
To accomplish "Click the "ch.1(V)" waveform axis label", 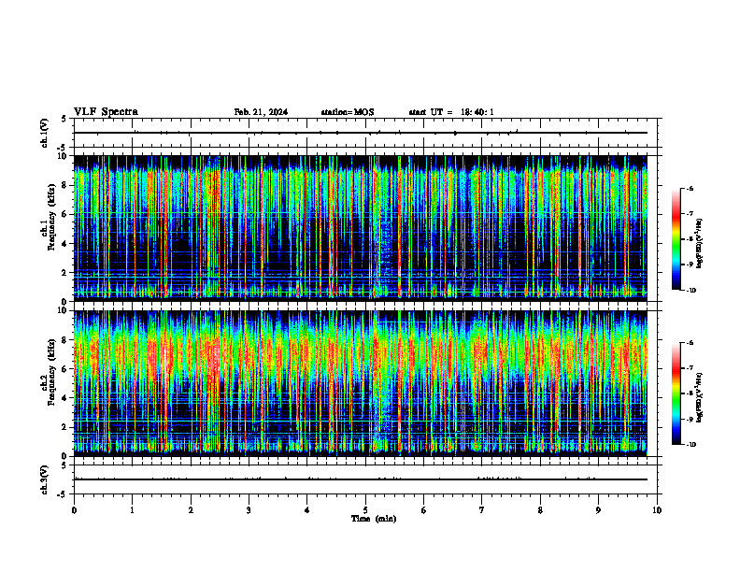I will tap(44, 133).
